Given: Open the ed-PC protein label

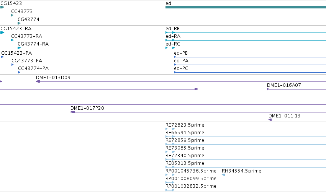Looking at the screenshot, I should (181, 68).
